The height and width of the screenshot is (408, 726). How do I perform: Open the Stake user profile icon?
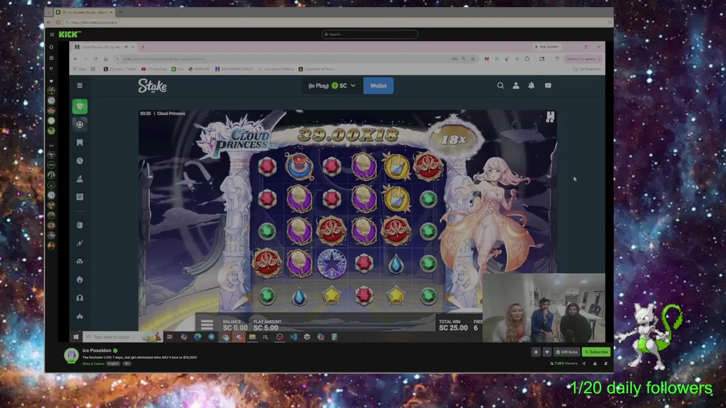coord(516,86)
